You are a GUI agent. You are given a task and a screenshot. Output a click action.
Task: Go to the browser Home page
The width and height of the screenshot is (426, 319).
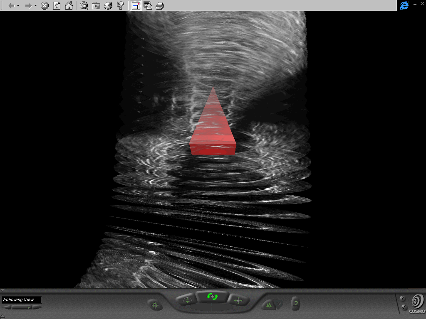point(69,6)
